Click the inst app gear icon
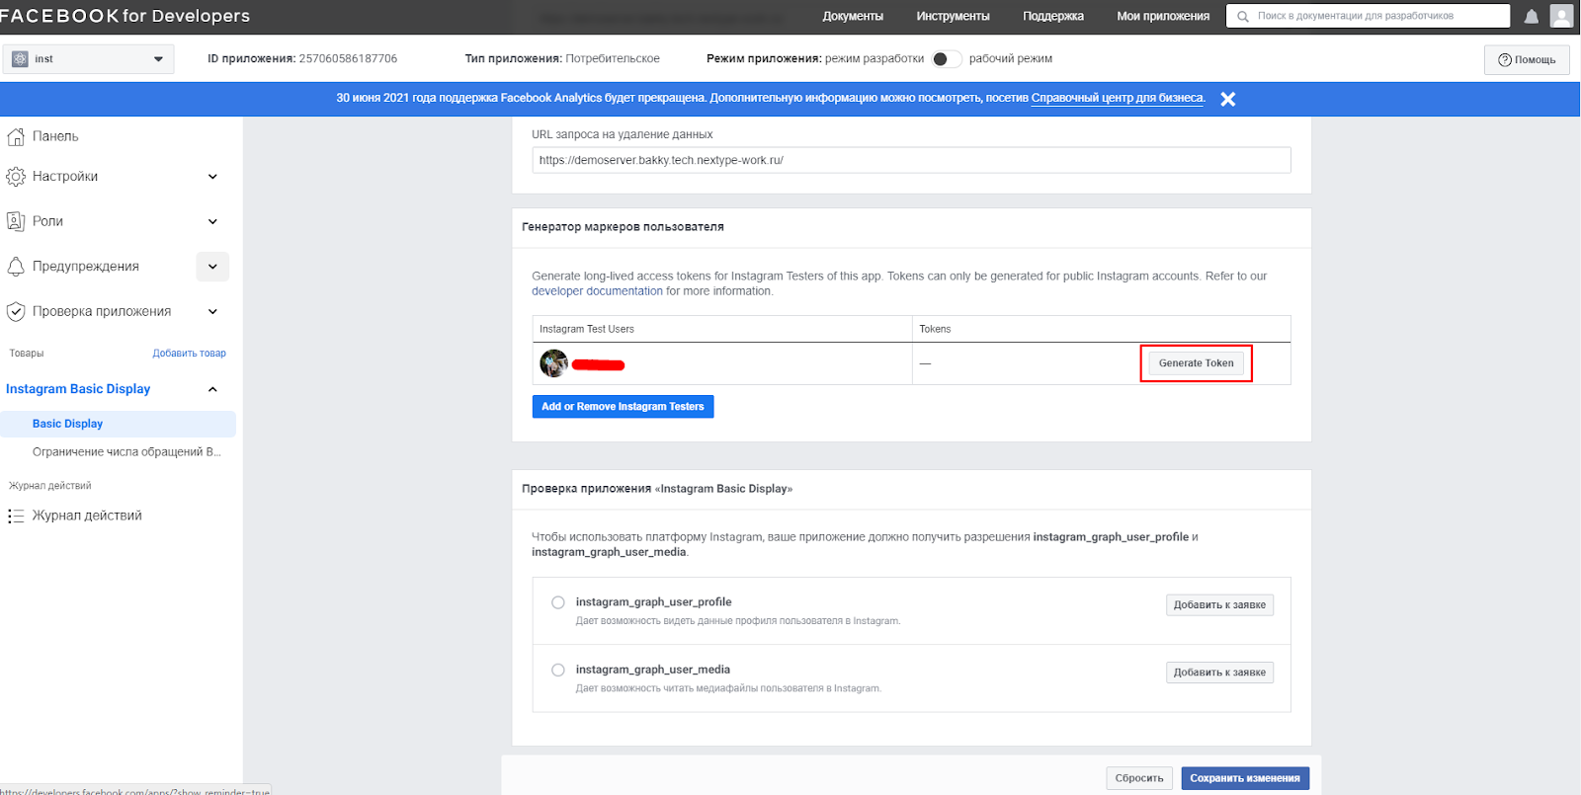 [x=20, y=59]
